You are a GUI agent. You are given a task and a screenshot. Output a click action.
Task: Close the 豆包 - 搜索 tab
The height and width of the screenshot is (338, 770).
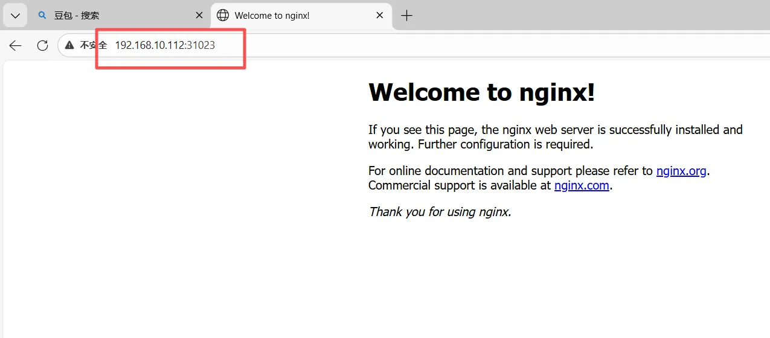coord(199,16)
